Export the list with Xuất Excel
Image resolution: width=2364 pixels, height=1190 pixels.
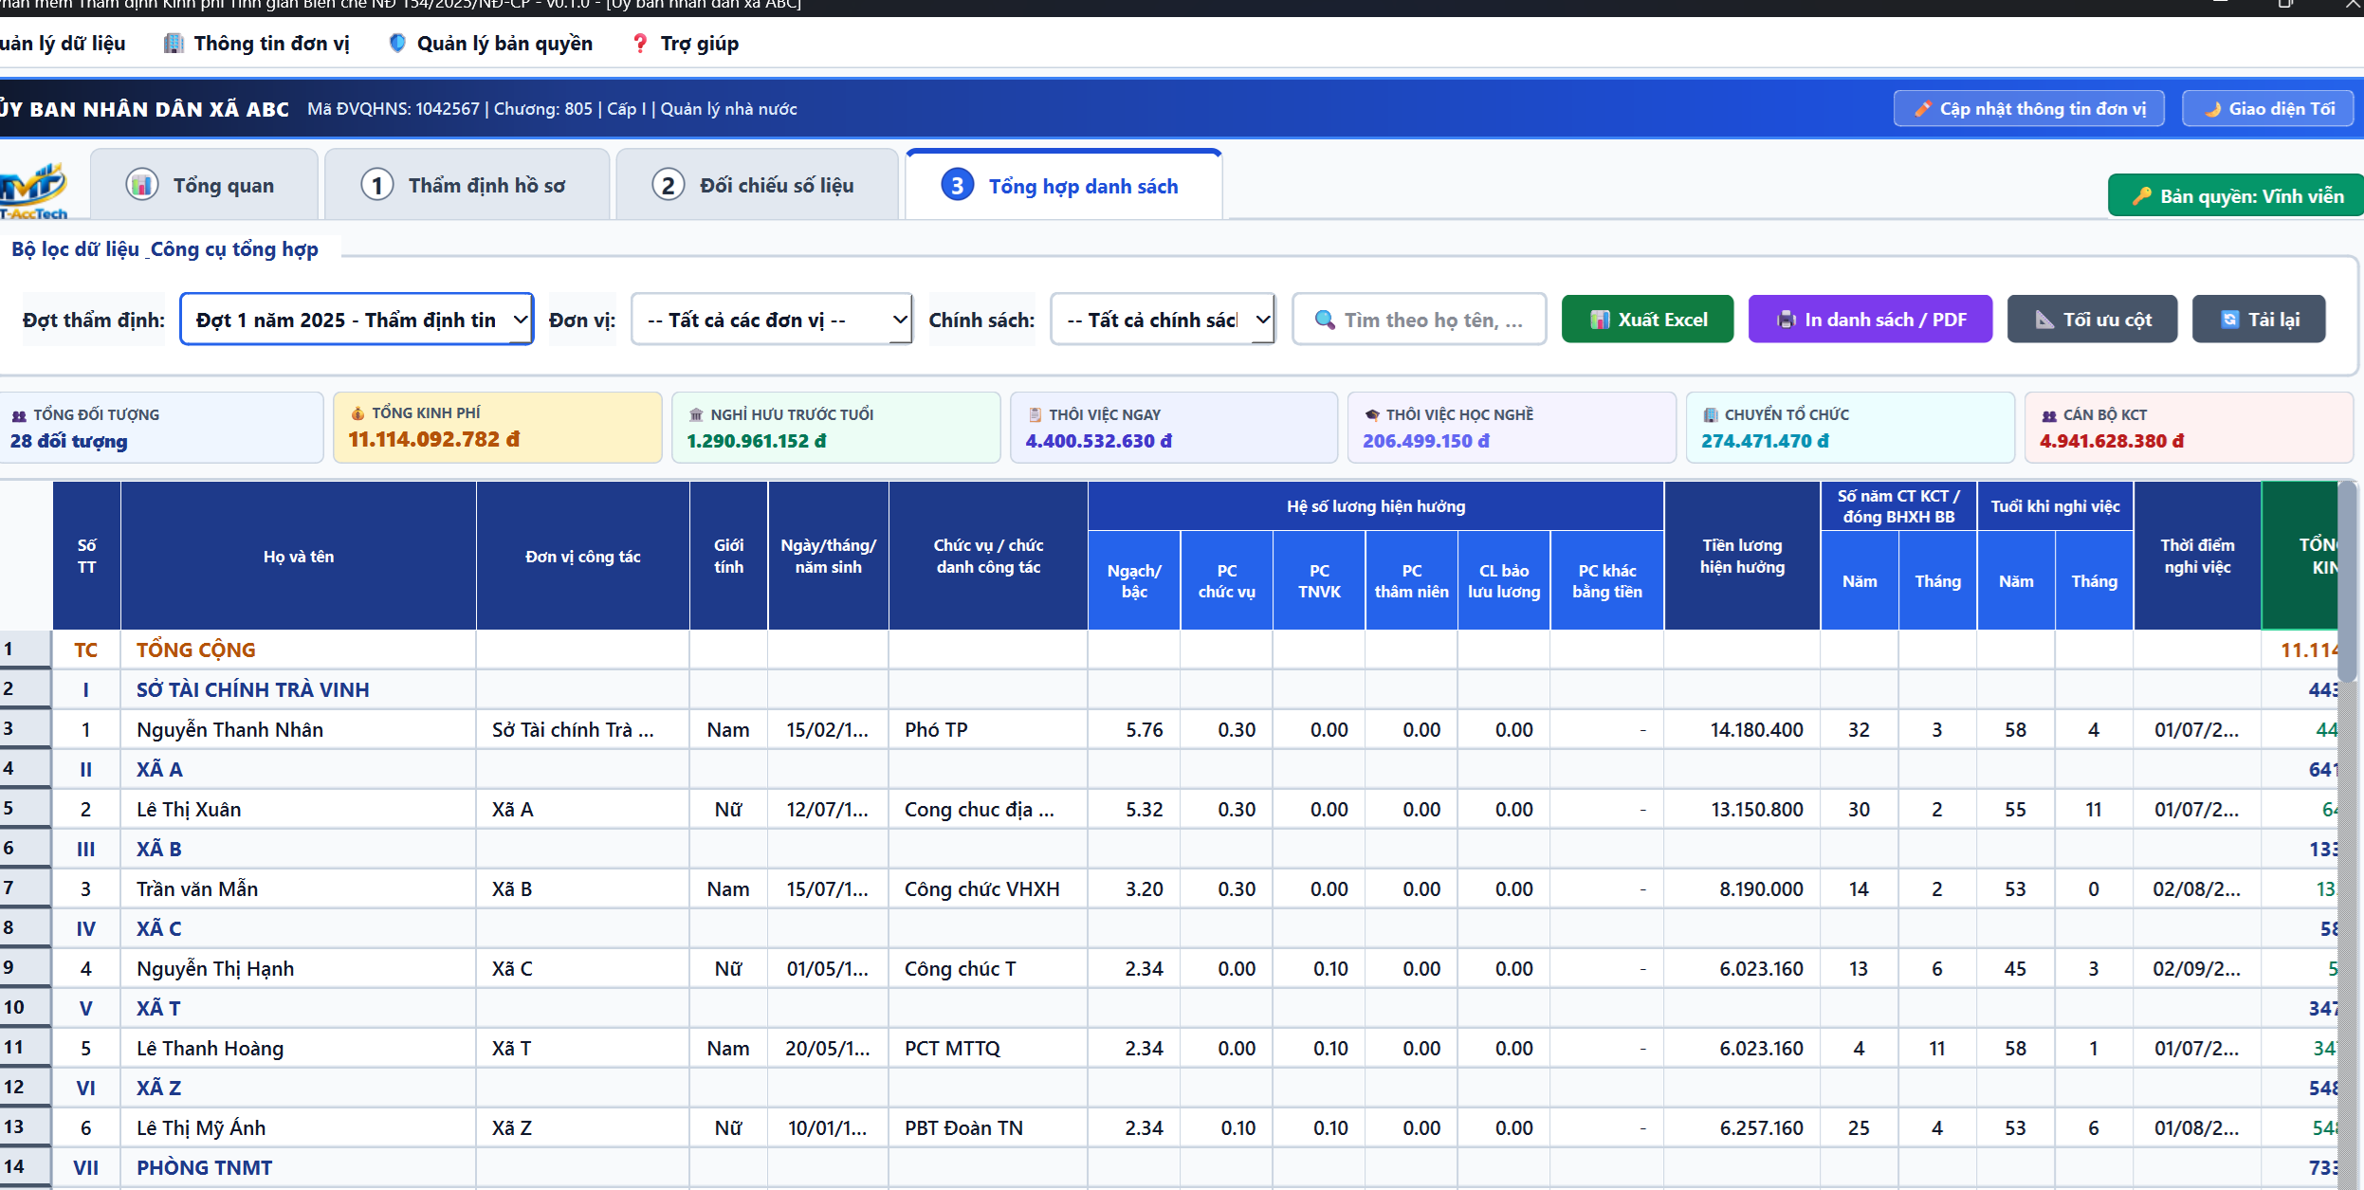click(x=1647, y=320)
